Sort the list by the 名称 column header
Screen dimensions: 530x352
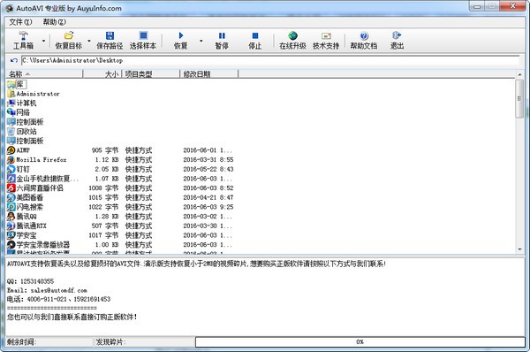(44, 73)
